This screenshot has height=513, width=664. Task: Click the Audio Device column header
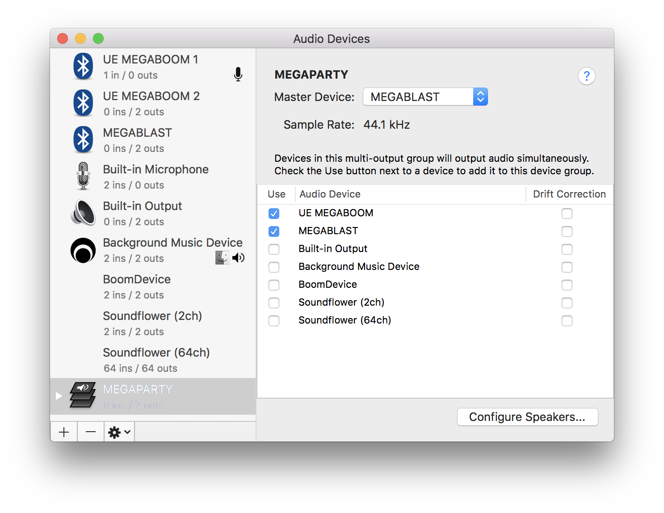coord(410,194)
